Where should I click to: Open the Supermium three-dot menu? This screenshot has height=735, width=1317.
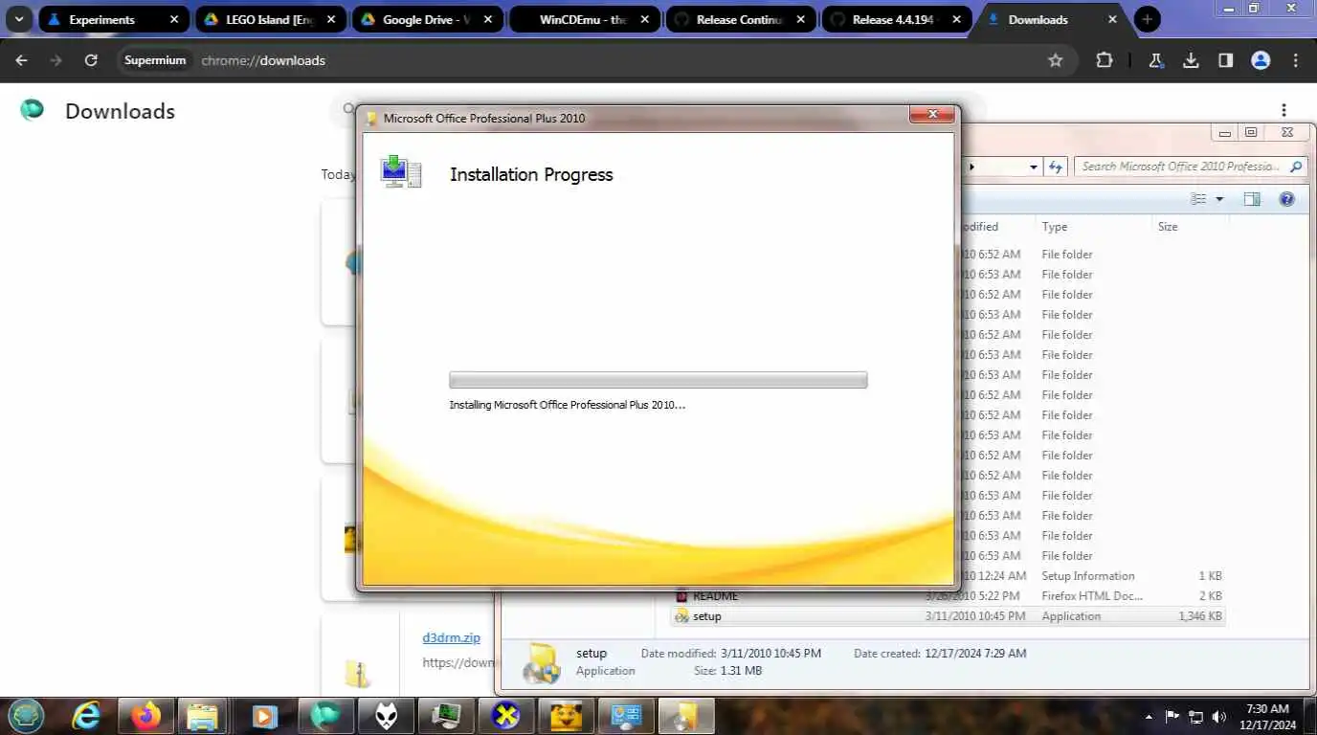click(x=1296, y=60)
